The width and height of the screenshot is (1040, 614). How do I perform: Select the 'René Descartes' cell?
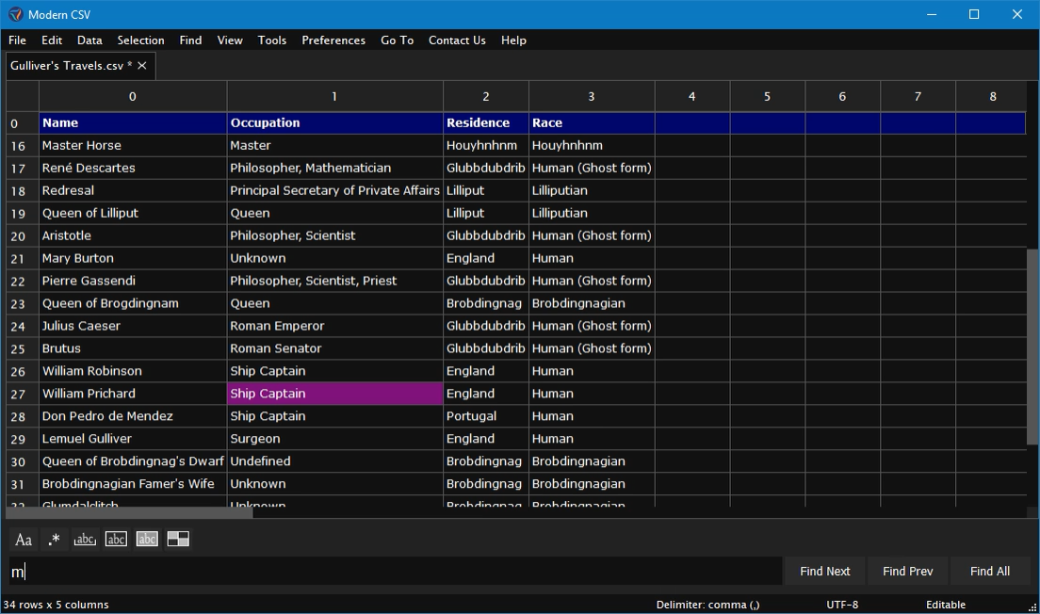pyautogui.click(x=133, y=169)
